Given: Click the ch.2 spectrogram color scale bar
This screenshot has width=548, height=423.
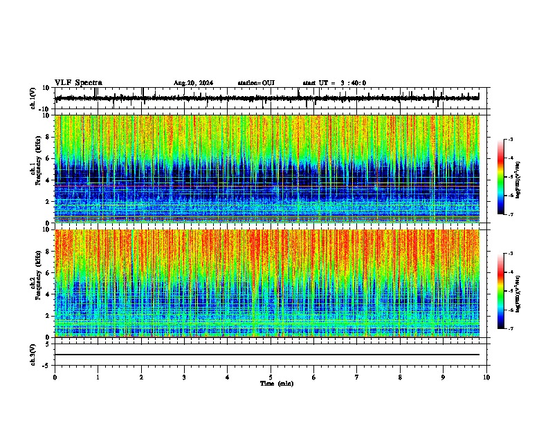Looking at the screenshot, I should [500, 291].
